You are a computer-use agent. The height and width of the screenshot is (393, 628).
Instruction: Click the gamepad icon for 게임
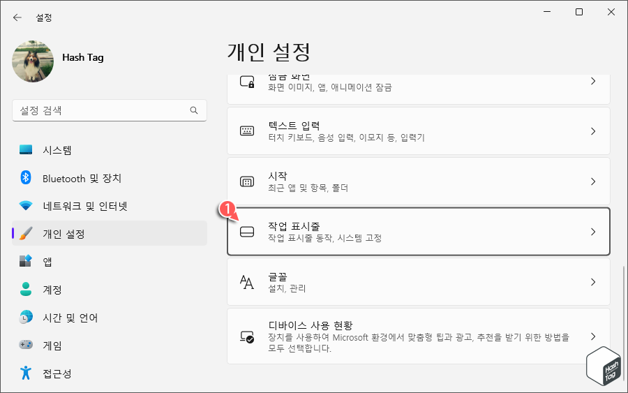pyautogui.click(x=26, y=345)
